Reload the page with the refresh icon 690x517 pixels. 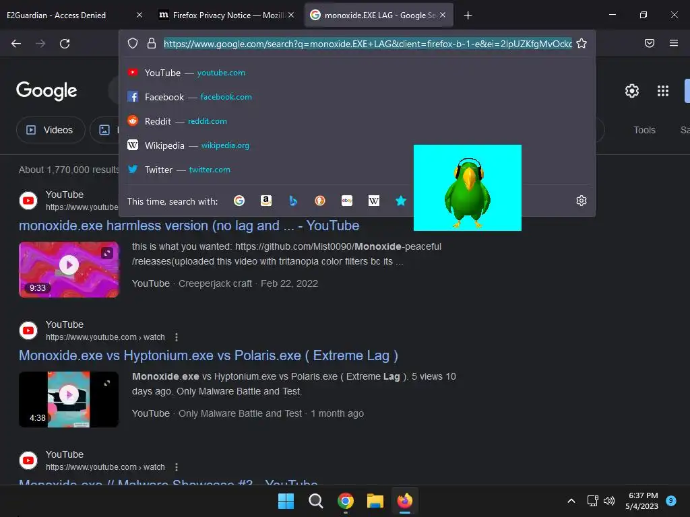pos(65,44)
